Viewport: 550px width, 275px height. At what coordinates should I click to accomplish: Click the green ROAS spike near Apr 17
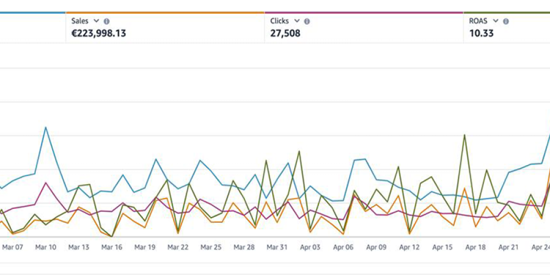pos(465,135)
